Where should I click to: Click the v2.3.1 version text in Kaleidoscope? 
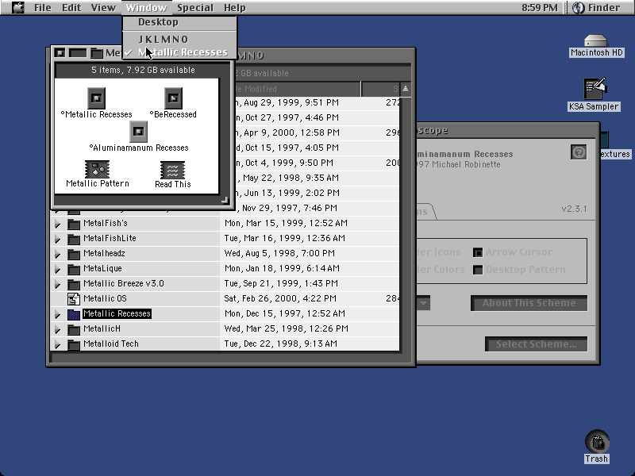tap(574, 209)
